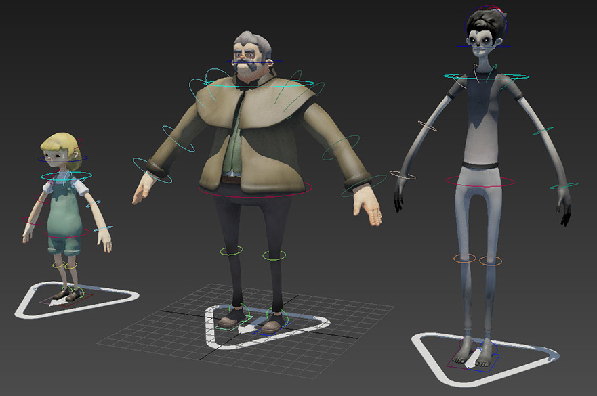597x396 pixels.
Task: Click the old man's blue head control line
Action: click(x=254, y=62)
